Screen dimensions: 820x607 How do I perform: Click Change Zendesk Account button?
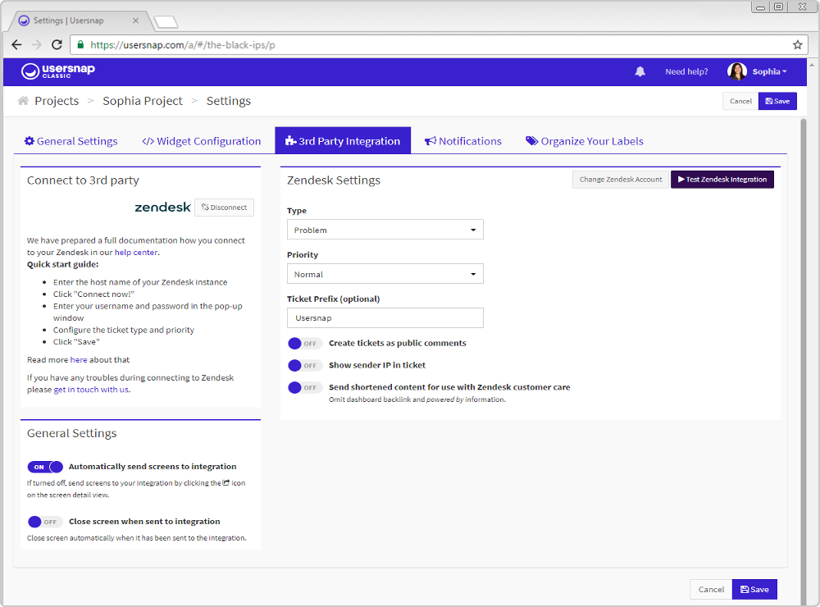(x=621, y=180)
